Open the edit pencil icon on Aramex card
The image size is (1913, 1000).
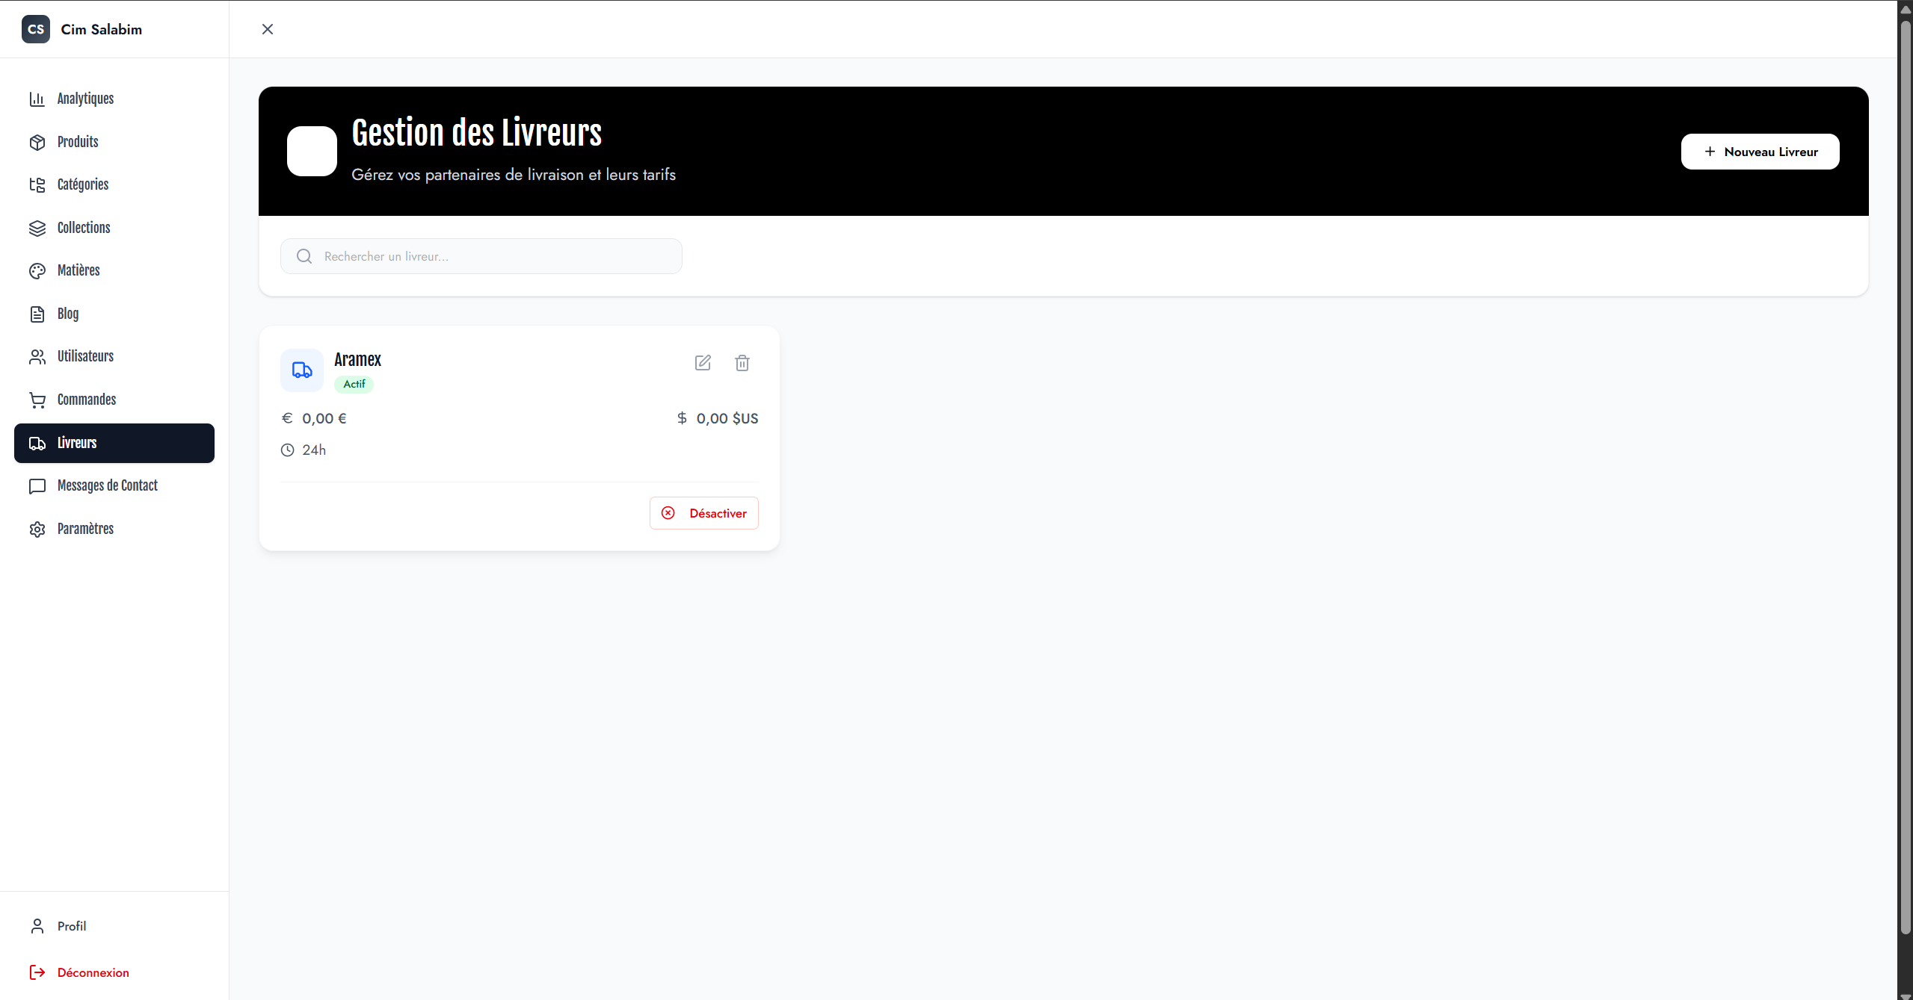click(x=702, y=362)
